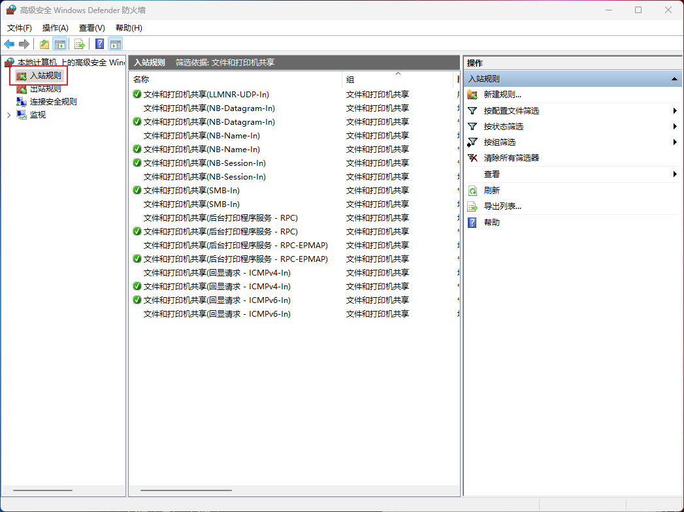The height and width of the screenshot is (512, 684).
Task: Click the tree pane horizontal scrollbar
Action: pyautogui.click(x=42, y=490)
